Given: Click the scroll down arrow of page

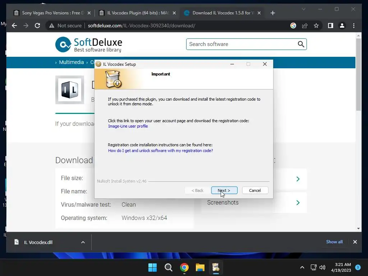Looking at the screenshot, I should tap(358, 228).
